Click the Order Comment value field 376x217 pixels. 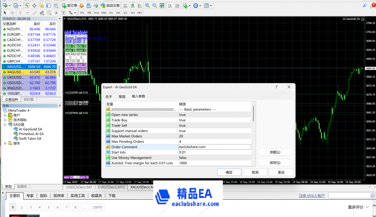point(214,147)
